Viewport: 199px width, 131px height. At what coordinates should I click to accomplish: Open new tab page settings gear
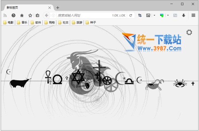(x=189, y=33)
